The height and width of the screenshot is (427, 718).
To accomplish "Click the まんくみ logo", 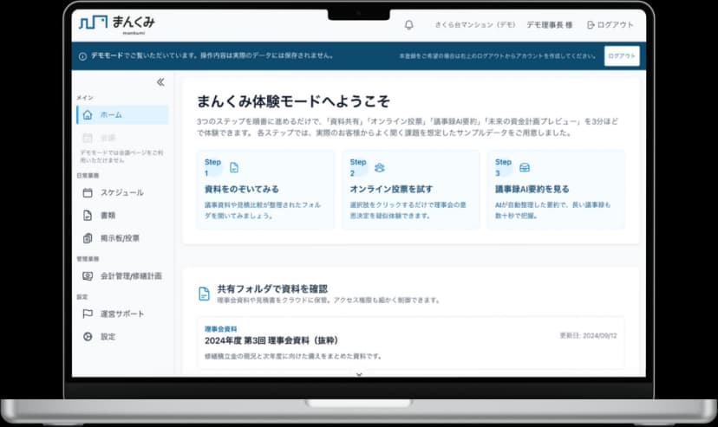I will point(117,23).
